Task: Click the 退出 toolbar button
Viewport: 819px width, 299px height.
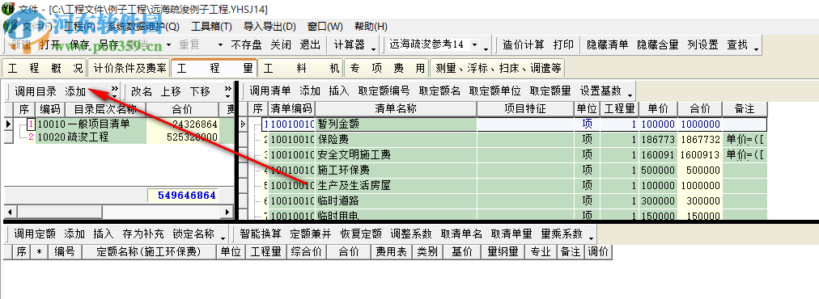Action: point(310,45)
